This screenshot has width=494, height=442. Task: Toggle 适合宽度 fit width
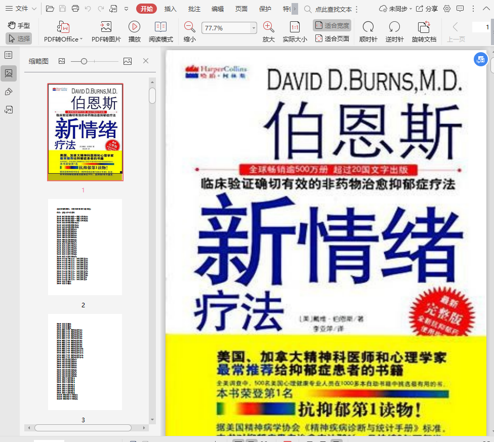tap(332, 25)
